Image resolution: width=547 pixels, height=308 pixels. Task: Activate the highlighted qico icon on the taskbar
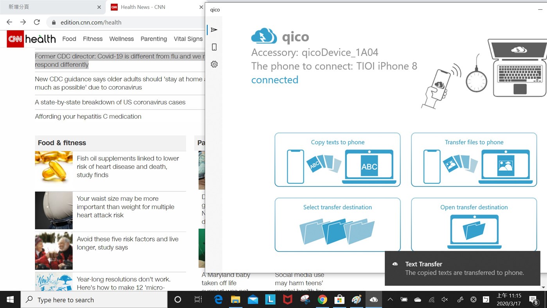pyautogui.click(x=373, y=299)
